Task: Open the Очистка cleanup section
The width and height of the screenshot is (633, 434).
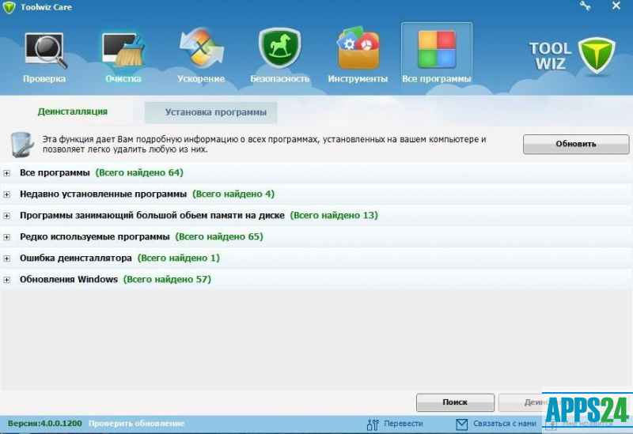Action: [x=123, y=57]
